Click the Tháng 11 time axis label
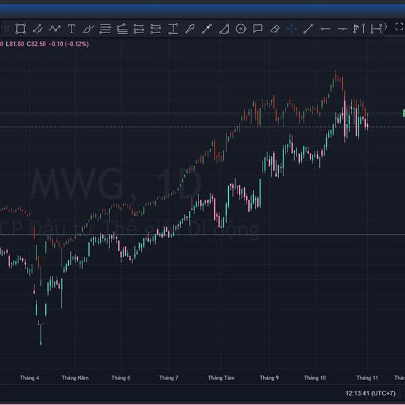 point(367,378)
